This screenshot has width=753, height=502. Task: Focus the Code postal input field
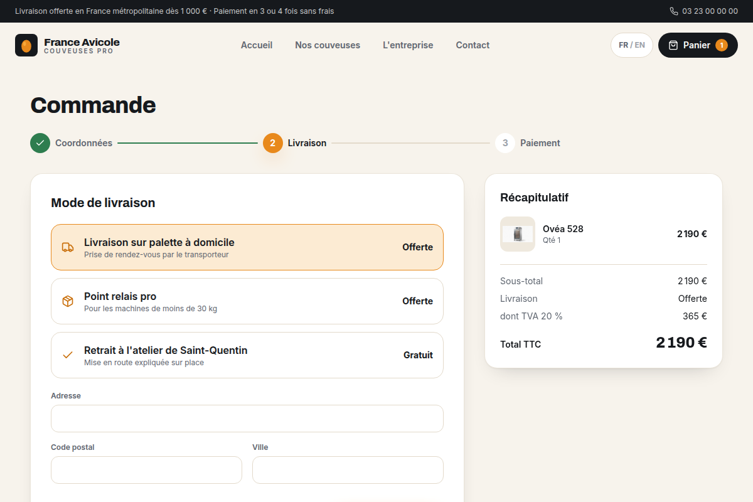(146, 470)
